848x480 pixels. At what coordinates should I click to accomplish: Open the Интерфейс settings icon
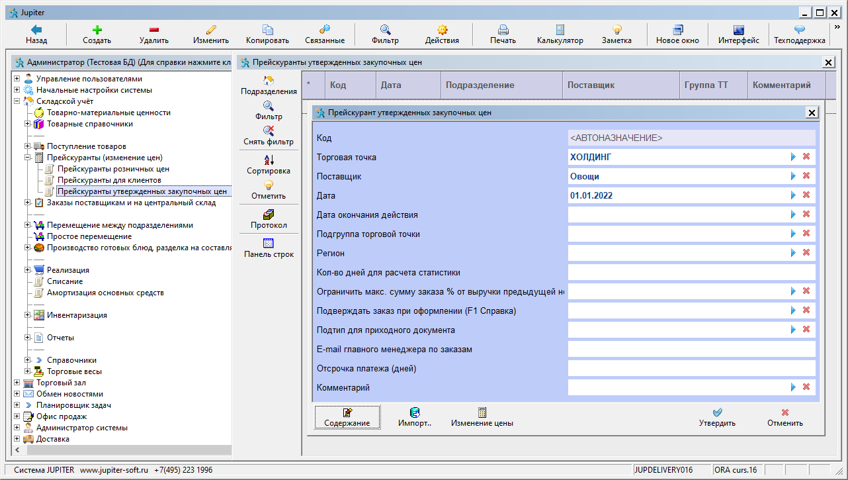click(x=739, y=30)
